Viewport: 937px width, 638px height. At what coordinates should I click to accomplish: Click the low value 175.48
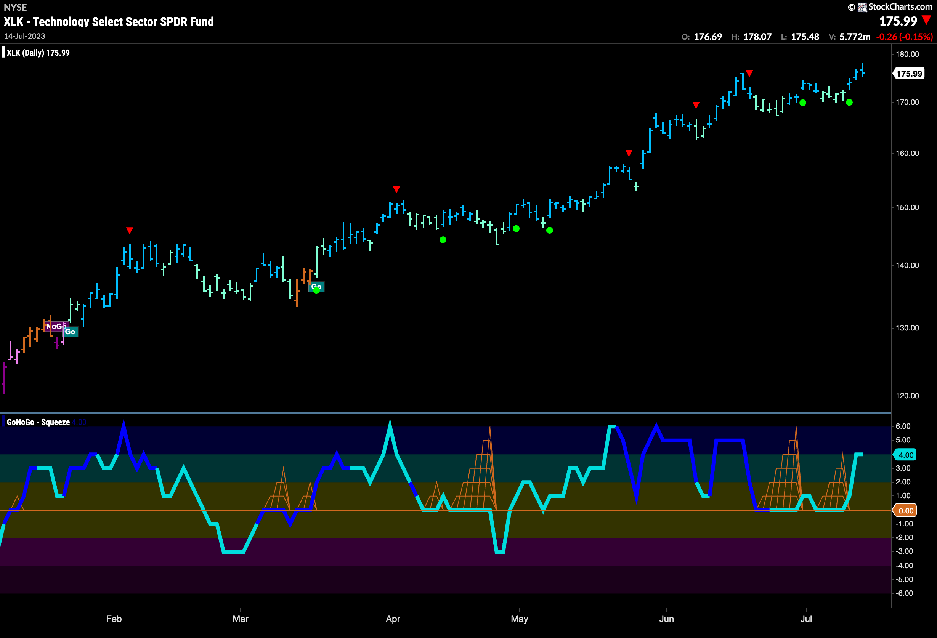pos(805,37)
